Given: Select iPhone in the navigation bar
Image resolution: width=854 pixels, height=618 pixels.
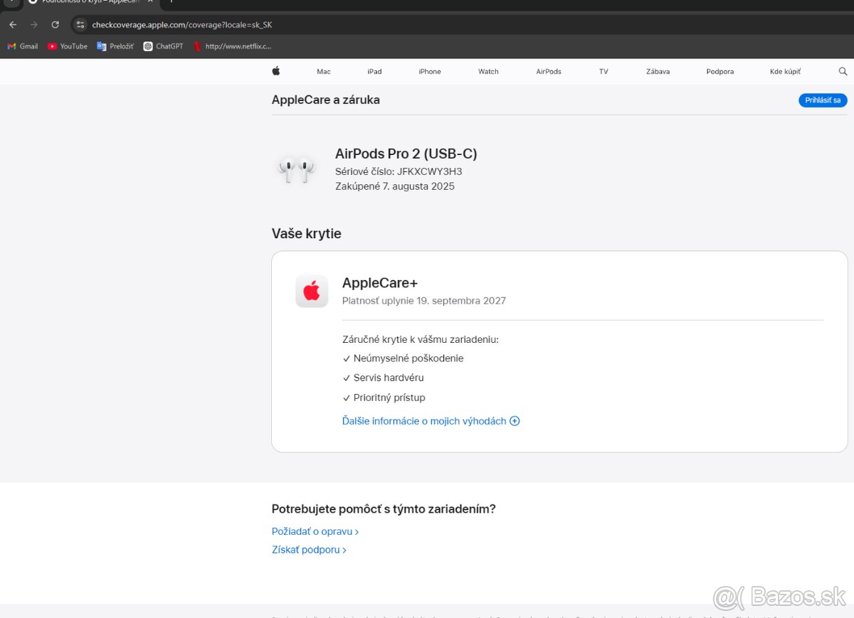Looking at the screenshot, I should 429,72.
